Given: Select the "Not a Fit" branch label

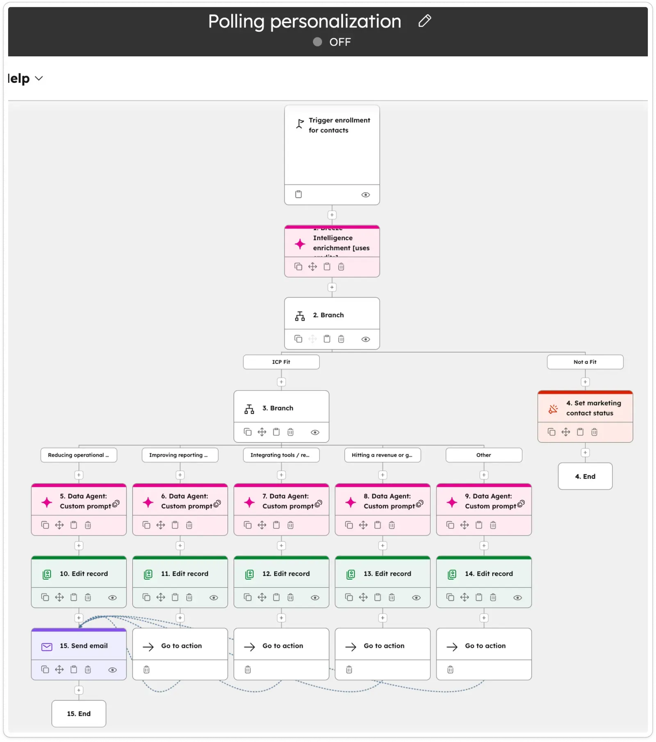Looking at the screenshot, I should 585,362.
